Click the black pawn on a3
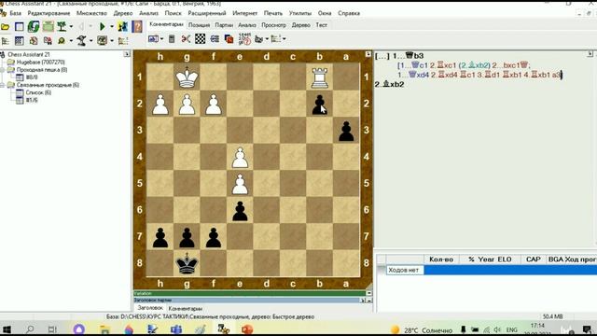Viewport: 597px width, 336px height. coord(346,131)
